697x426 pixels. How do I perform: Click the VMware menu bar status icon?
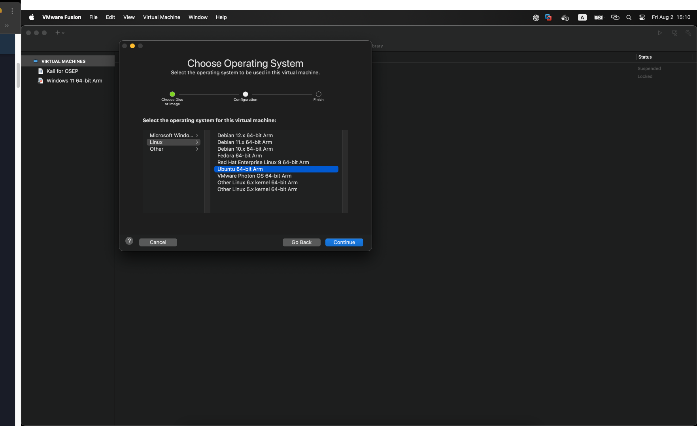(548, 17)
